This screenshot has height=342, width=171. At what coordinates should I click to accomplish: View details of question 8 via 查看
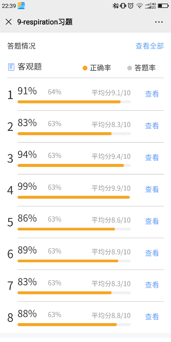(152, 317)
